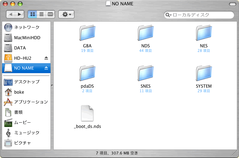Toggle the toolbar with the pill button
The width and height of the screenshot is (239, 158).
click(233, 4)
